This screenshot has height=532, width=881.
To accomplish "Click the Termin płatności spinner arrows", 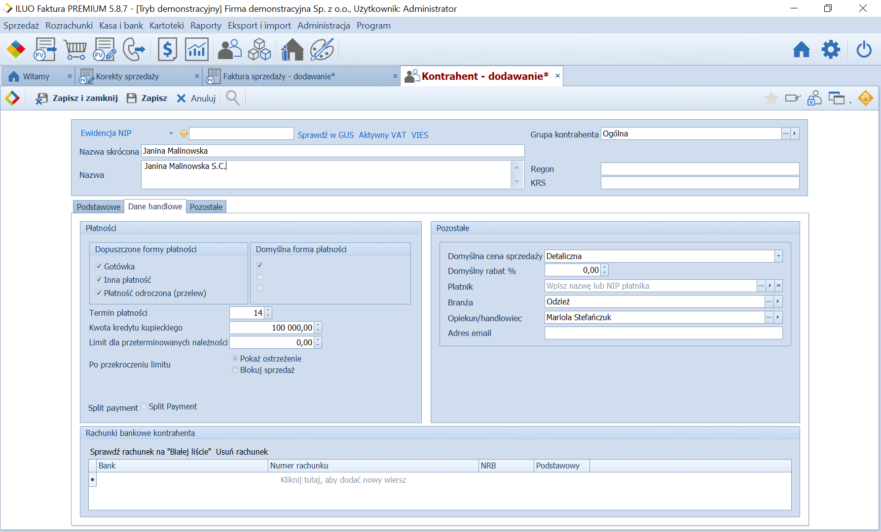I will tap(268, 313).
